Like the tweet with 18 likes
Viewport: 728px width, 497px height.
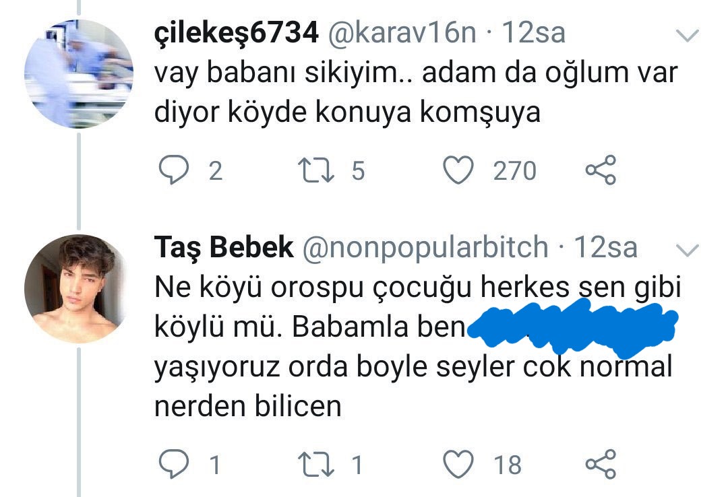click(x=460, y=465)
